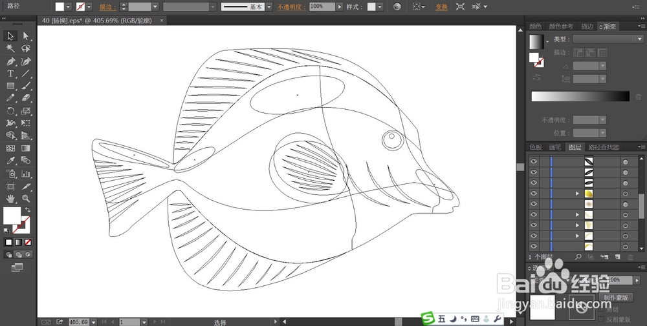Image resolution: width=647 pixels, height=326 pixels.
Task: Open the 不透明度 opacity link
Action: [292, 7]
